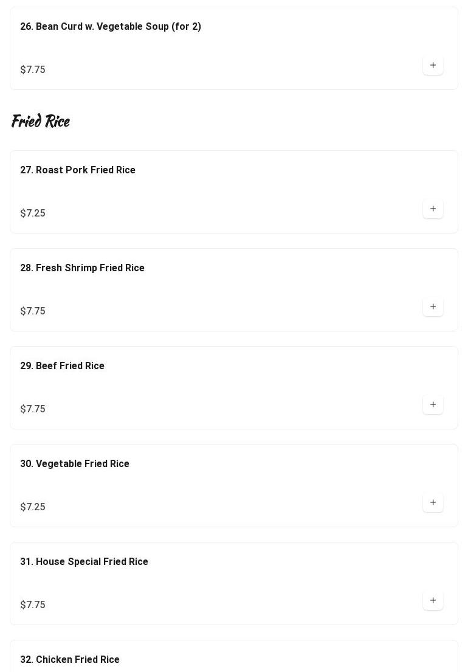Add Beef Fried Rice with plus icon
468x672 pixels.
[433, 404]
